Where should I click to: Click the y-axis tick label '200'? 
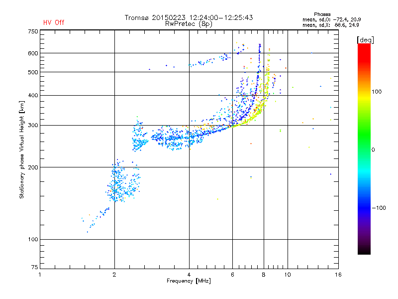tap(33, 167)
